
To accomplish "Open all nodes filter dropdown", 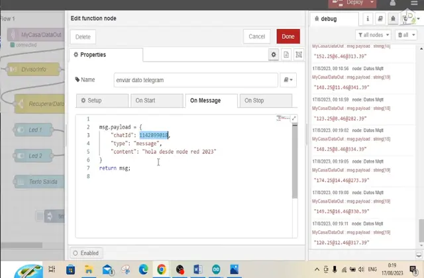I will click(374, 34).
